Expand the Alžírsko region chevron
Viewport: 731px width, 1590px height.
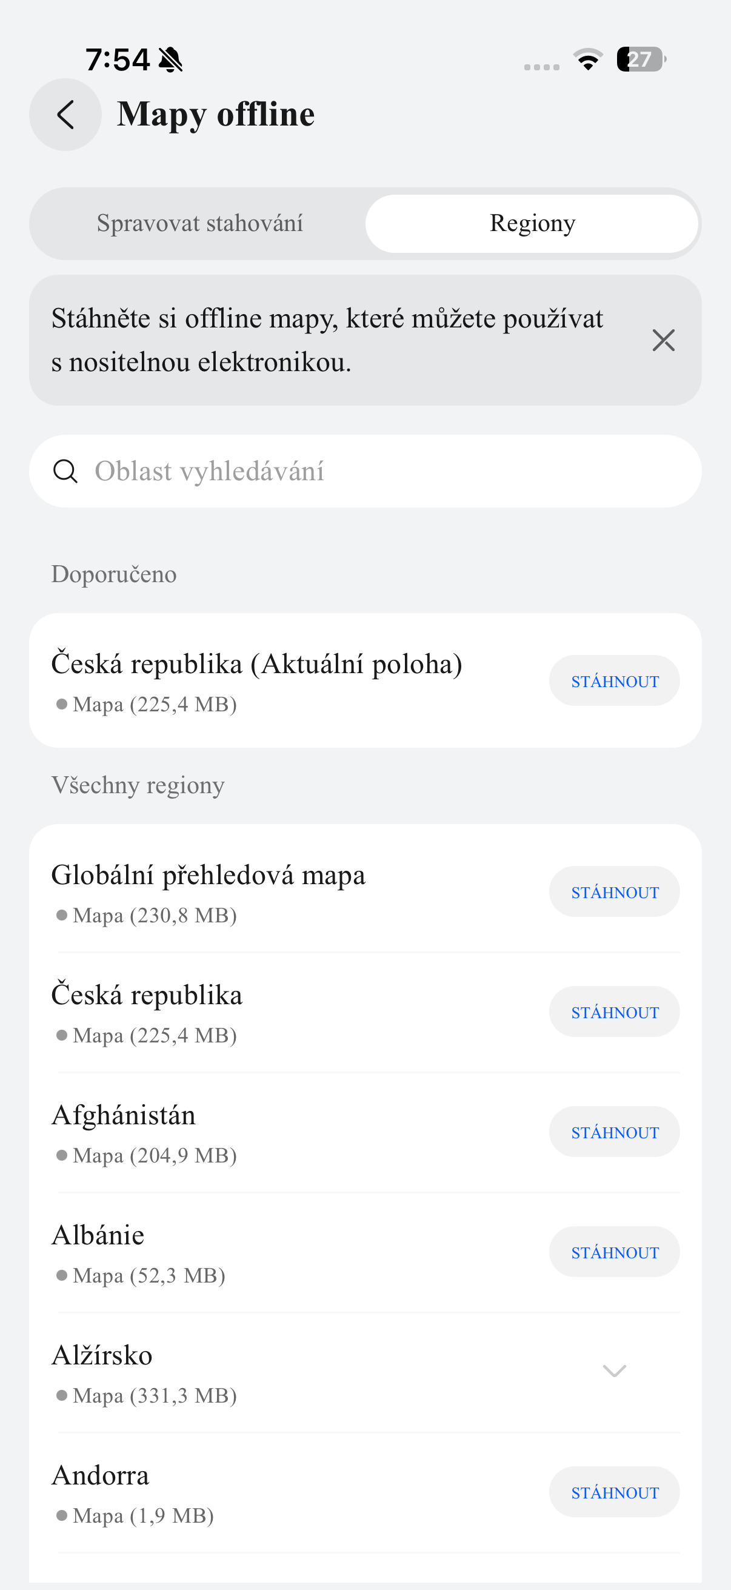pyautogui.click(x=614, y=1371)
